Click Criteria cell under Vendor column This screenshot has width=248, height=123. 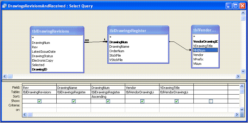142,106
